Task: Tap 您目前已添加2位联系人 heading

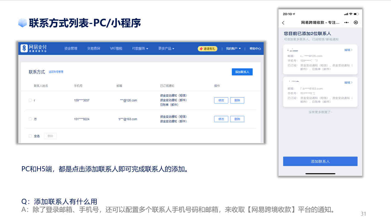Action: click(307, 33)
